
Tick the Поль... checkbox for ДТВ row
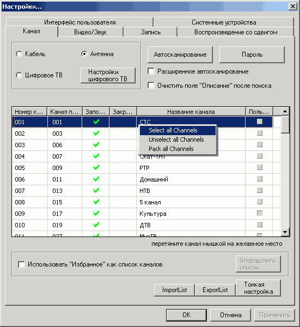260,225
